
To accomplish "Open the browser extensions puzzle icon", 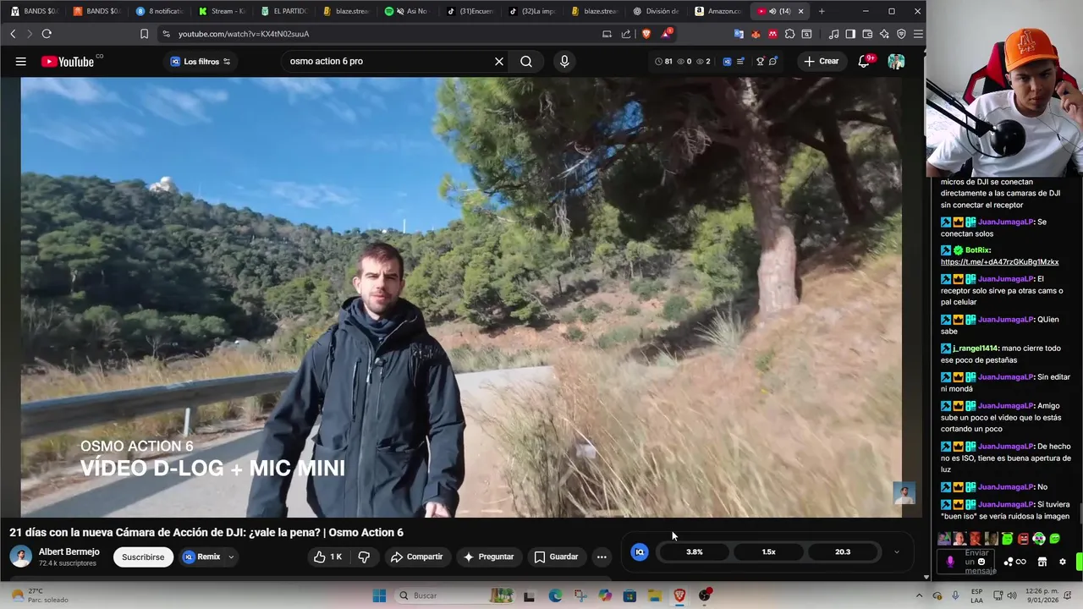I will coord(789,34).
